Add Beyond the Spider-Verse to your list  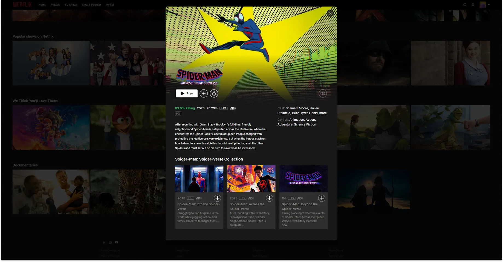(322, 198)
